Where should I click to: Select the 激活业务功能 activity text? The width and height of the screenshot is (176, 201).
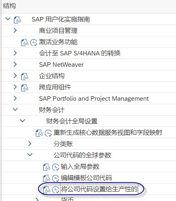pos(58,42)
